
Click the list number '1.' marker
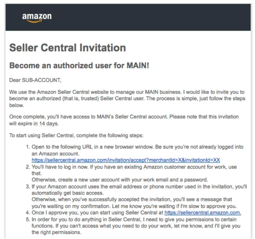[28, 147]
